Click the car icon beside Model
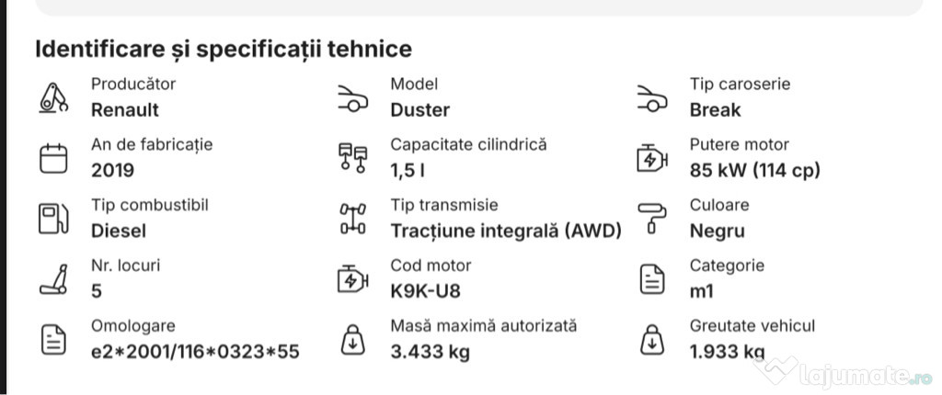The image size is (942, 395). [x=352, y=98]
